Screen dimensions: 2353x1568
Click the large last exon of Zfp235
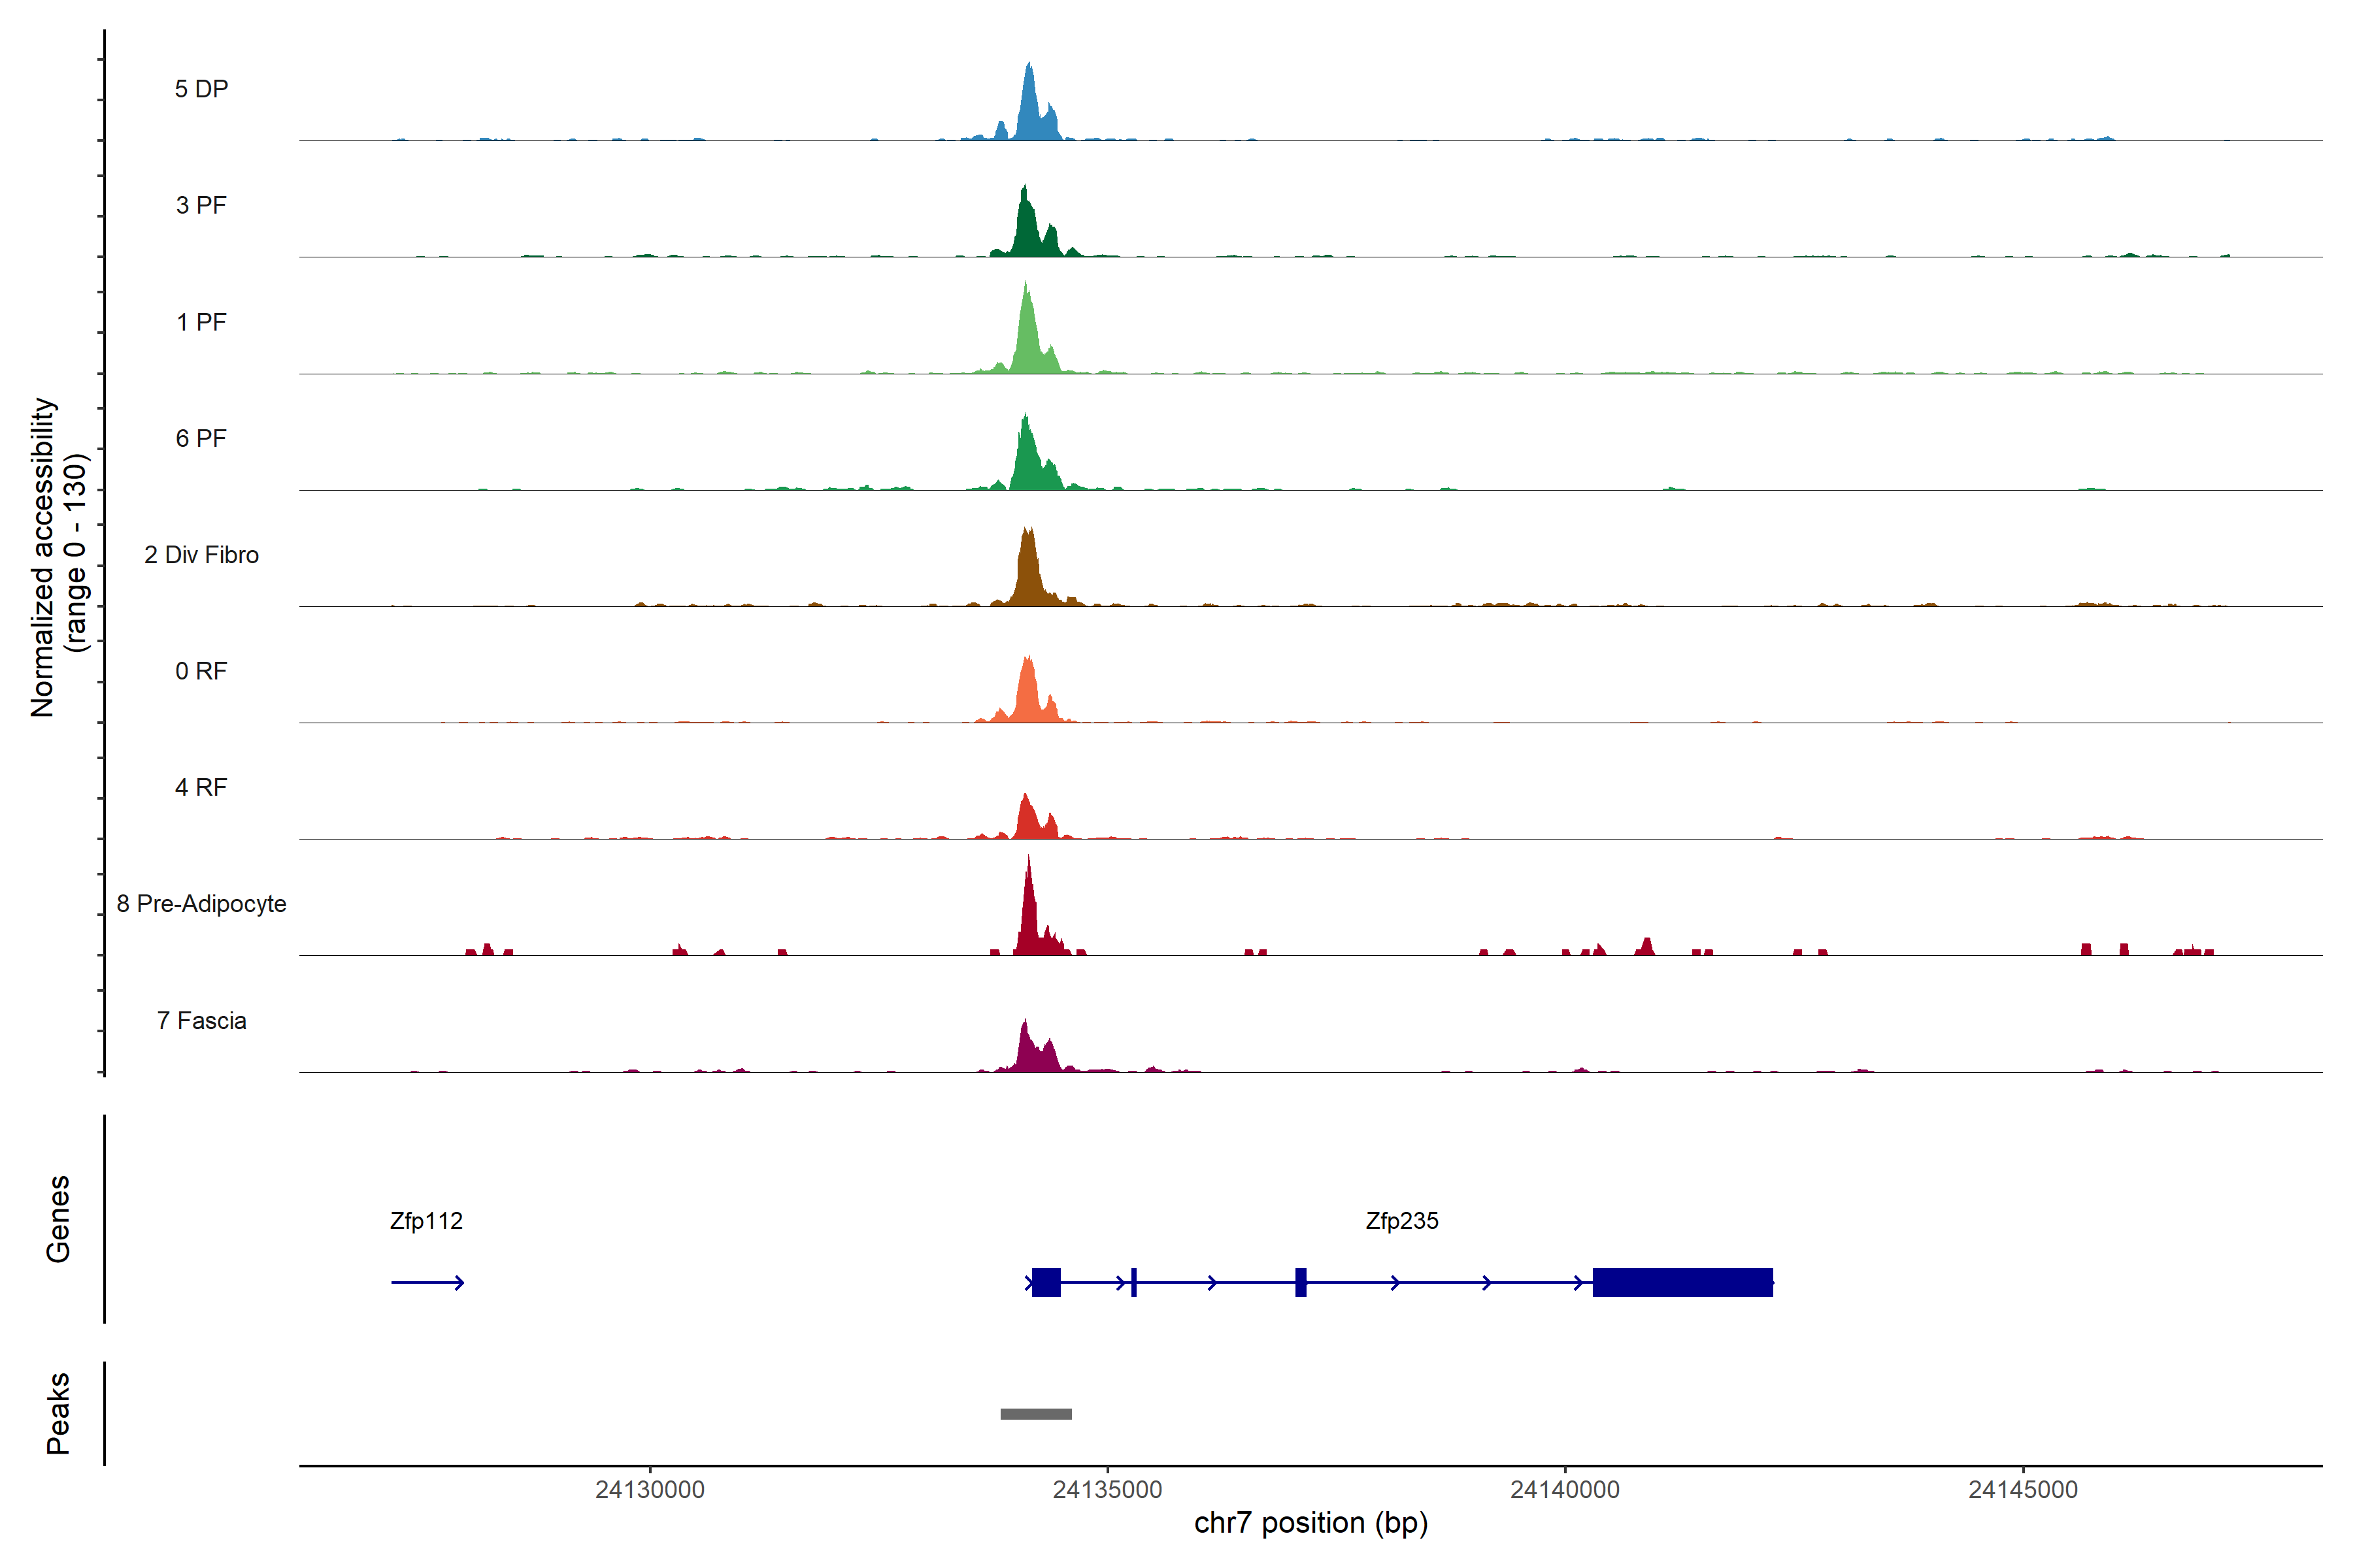(x=1682, y=1282)
